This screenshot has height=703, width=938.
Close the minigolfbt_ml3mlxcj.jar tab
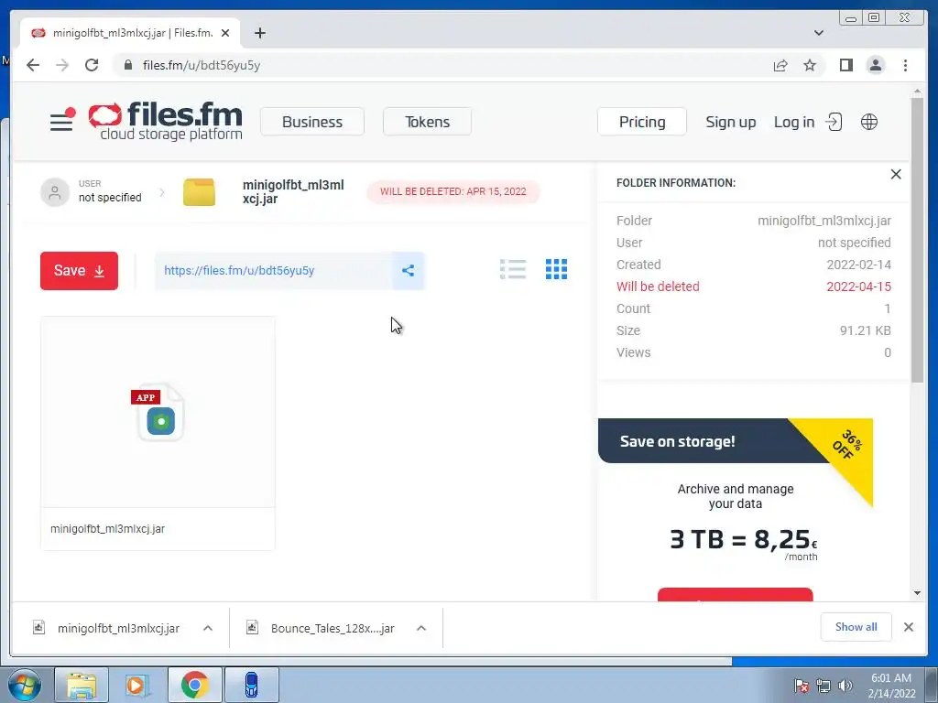coord(225,33)
